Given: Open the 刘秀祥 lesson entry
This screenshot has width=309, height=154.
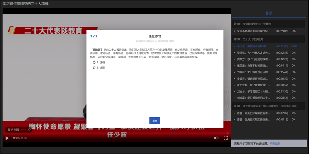Looking at the screenshot, I should 268,72.
